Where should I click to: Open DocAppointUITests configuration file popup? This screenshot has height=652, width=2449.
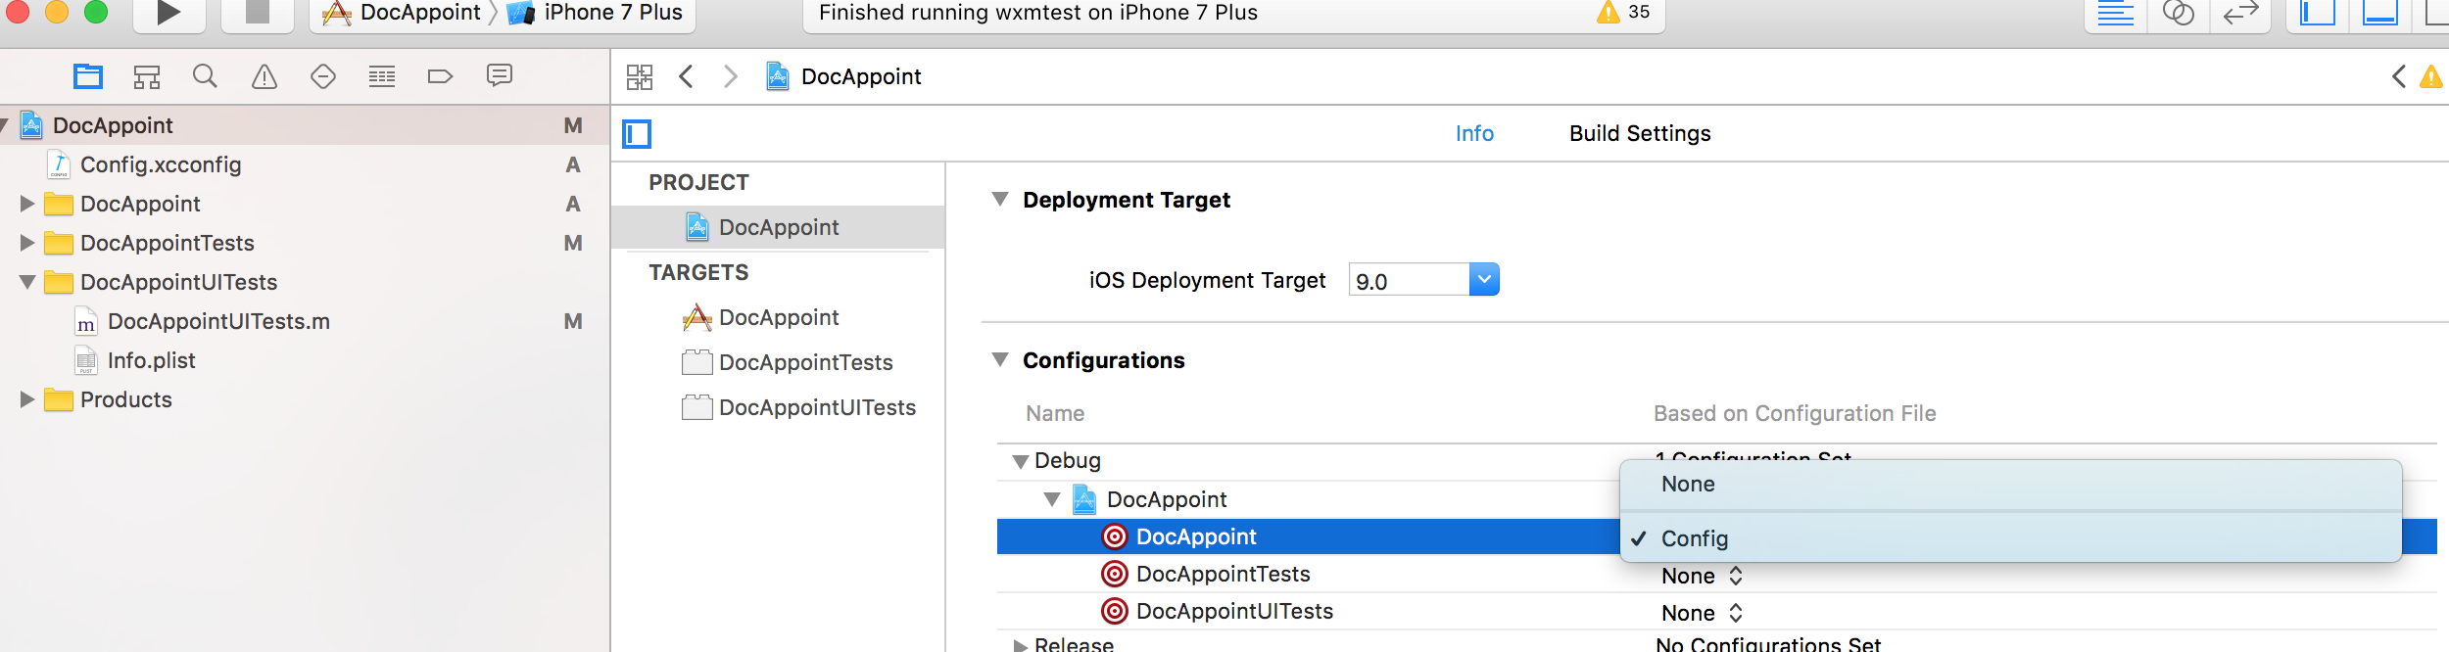(1702, 613)
